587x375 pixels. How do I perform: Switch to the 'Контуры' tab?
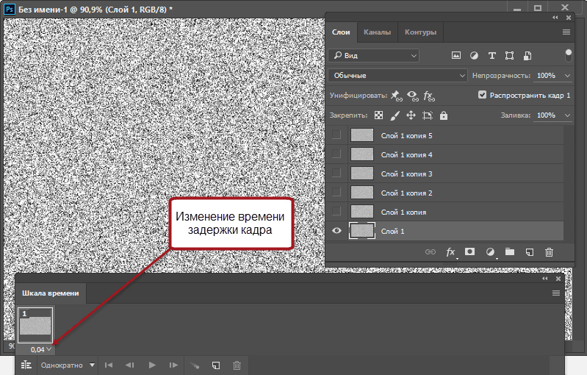[x=420, y=32]
